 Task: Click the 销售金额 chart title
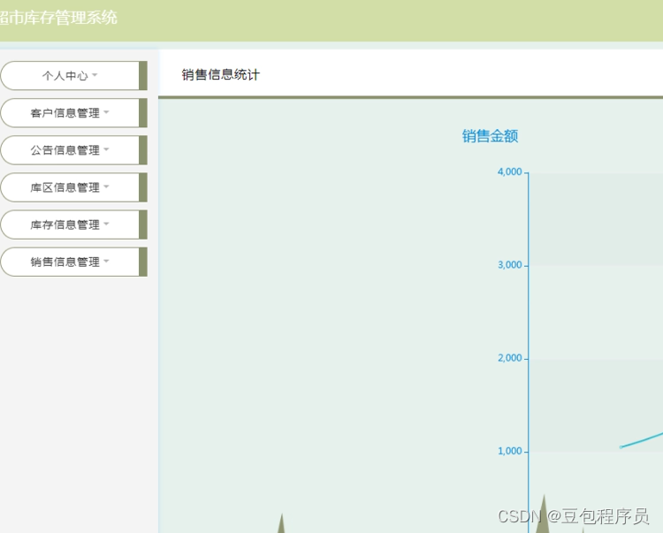pos(490,136)
